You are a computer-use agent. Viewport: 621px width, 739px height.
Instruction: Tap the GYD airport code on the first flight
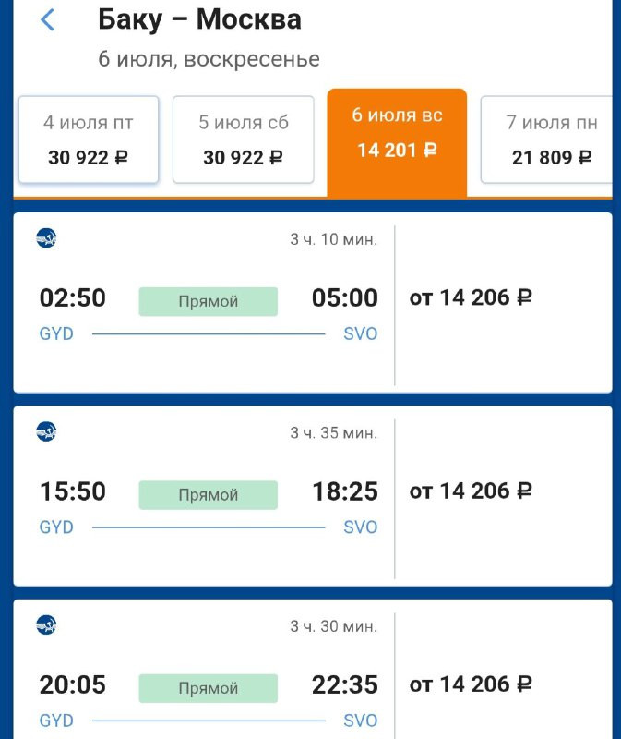pos(56,333)
